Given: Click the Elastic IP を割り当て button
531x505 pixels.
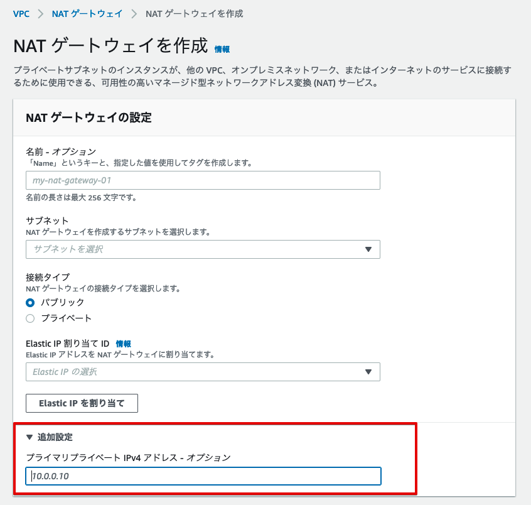Looking at the screenshot, I should [x=82, y=403].
